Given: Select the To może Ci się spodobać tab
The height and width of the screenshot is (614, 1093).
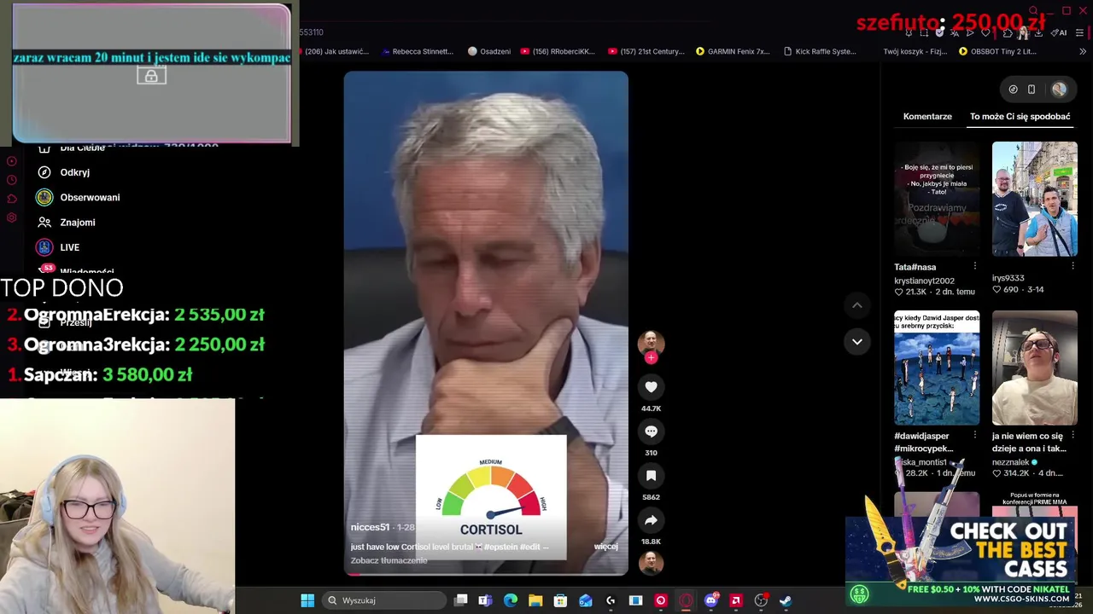Looking at the screenshot, I should coord(1020,117).
